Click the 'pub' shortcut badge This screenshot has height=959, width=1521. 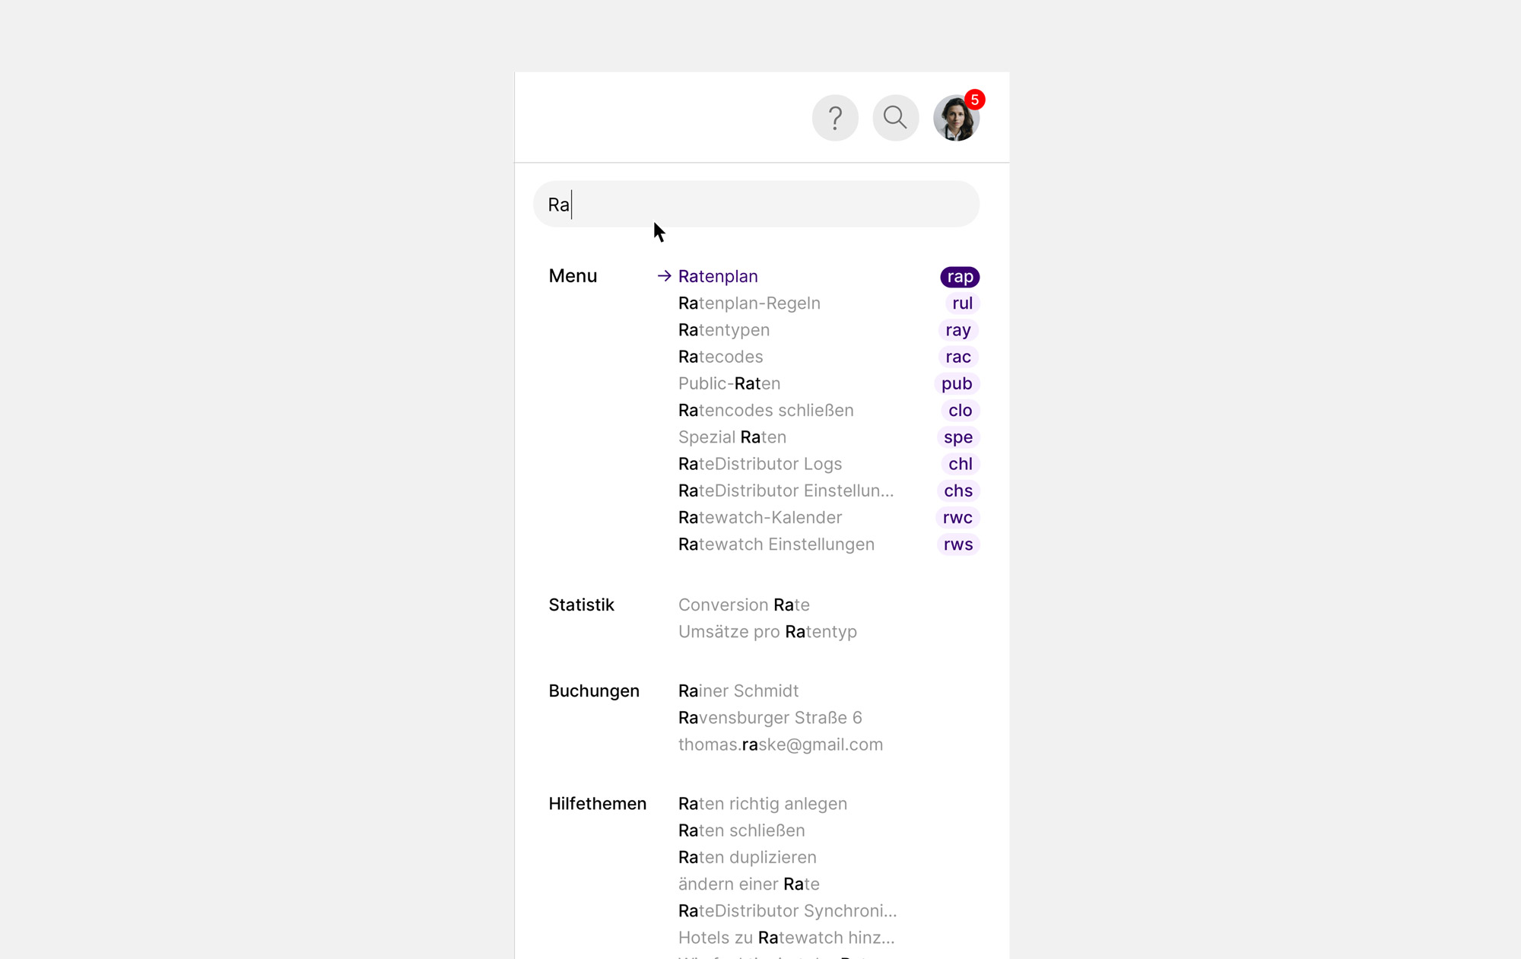click(957, 384)
